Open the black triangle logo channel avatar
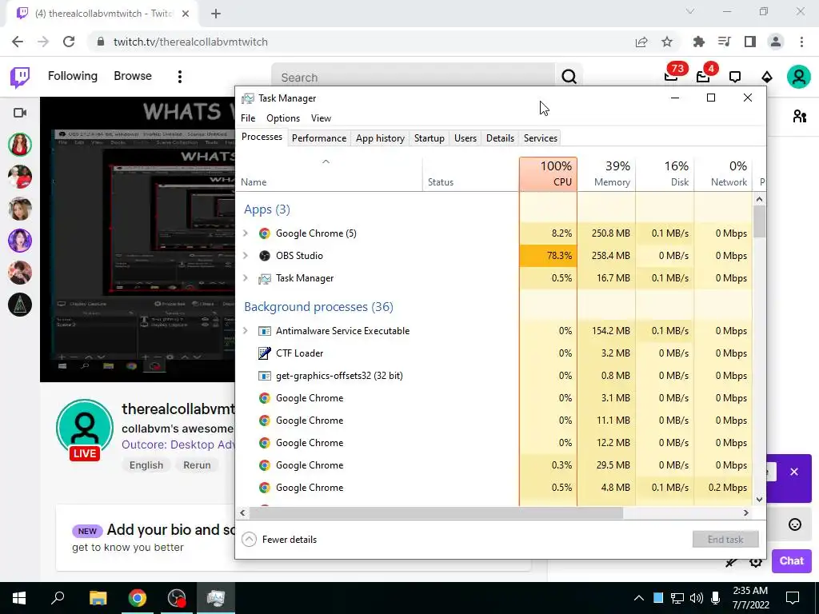 pyautogui.click(x=20, y=305)
